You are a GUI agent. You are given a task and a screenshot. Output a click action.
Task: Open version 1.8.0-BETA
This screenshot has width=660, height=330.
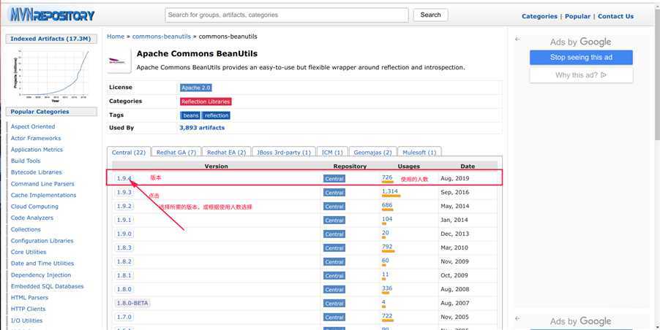tap(132, 303)
